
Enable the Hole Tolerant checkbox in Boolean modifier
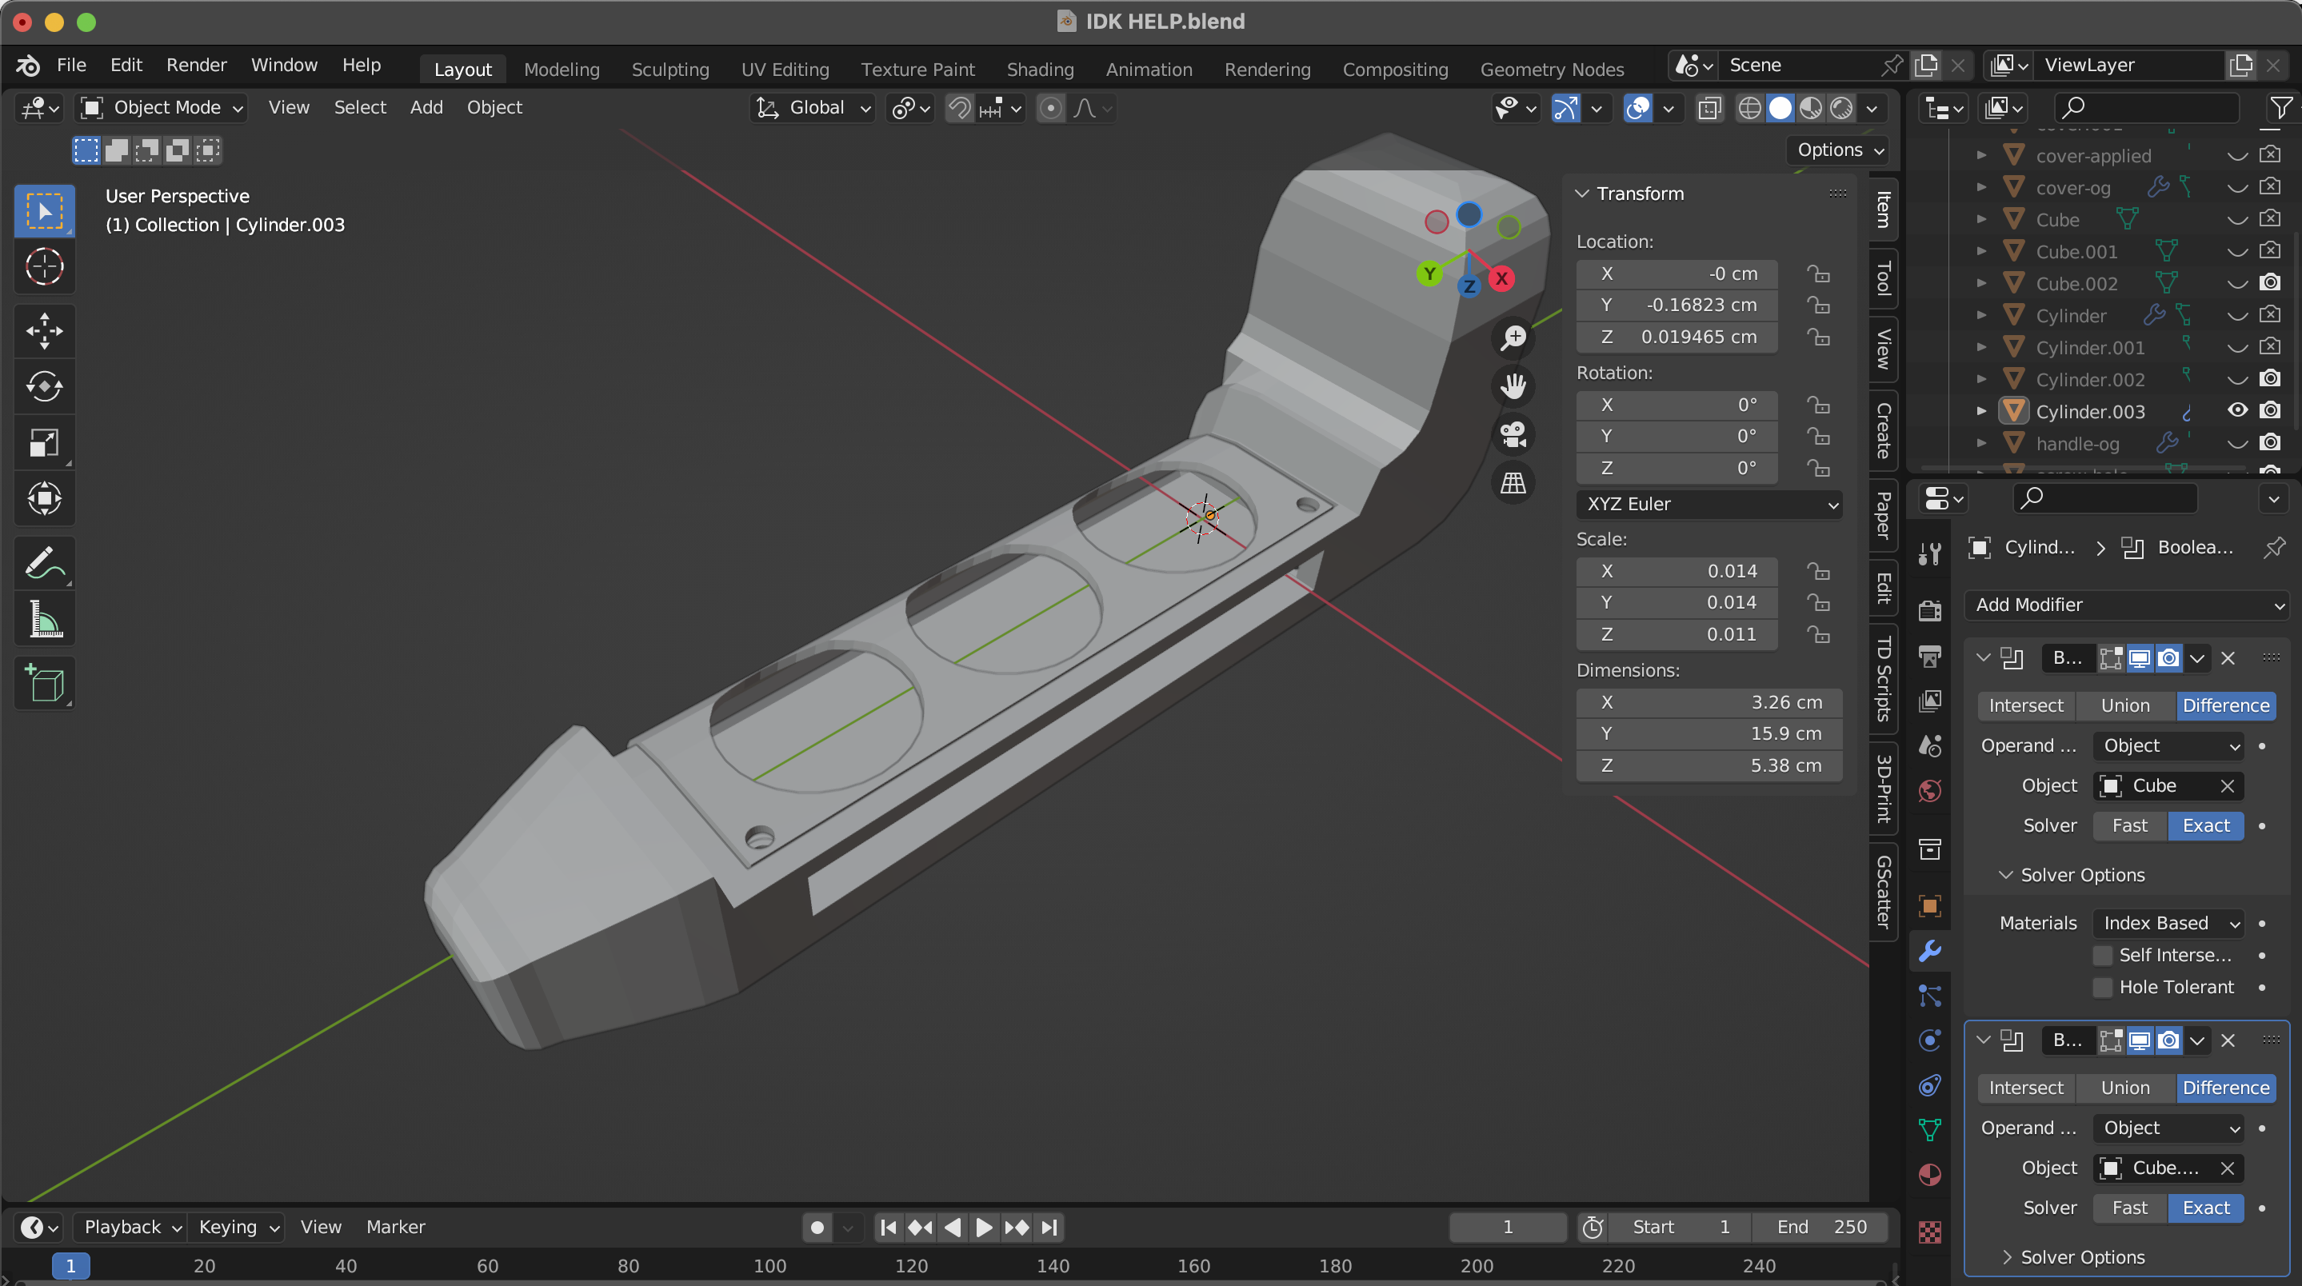pos(2102,987)
